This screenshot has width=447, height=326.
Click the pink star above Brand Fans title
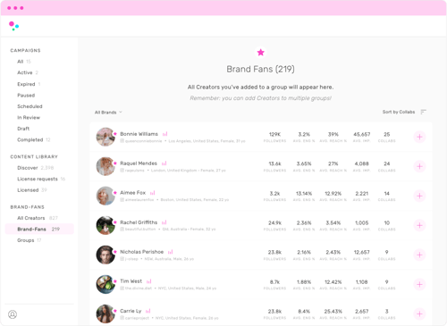click(261, 53)
